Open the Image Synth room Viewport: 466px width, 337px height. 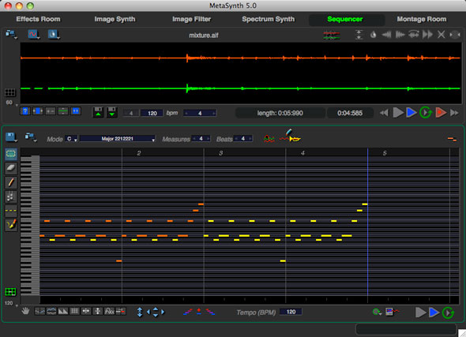(x=115, y=19)
